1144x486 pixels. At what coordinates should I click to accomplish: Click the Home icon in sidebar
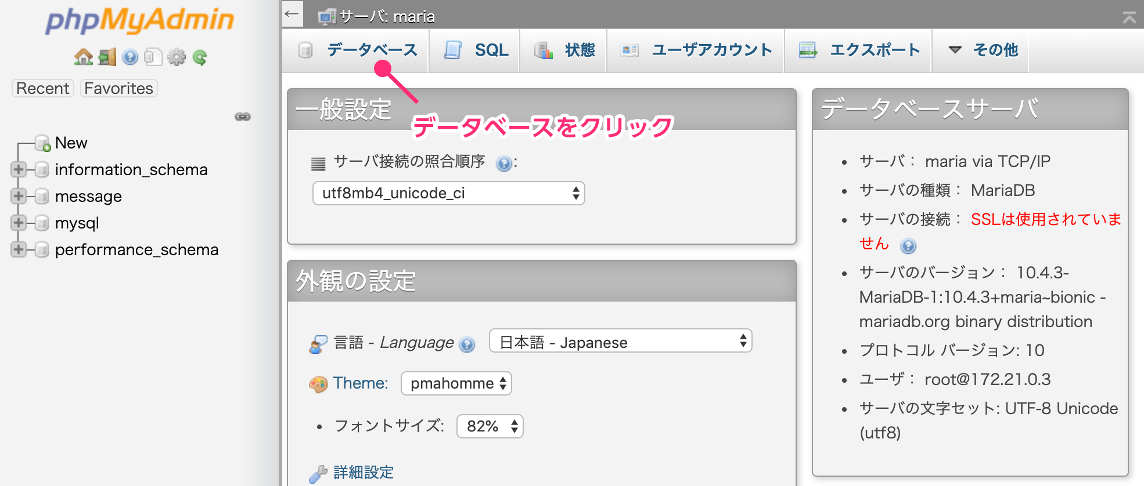pos(83,57)
